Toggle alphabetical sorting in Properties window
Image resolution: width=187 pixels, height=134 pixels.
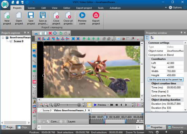tap(152, 38)
